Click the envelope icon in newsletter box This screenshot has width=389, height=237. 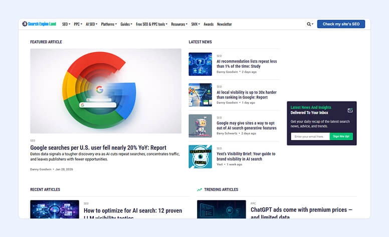point(350,110)
